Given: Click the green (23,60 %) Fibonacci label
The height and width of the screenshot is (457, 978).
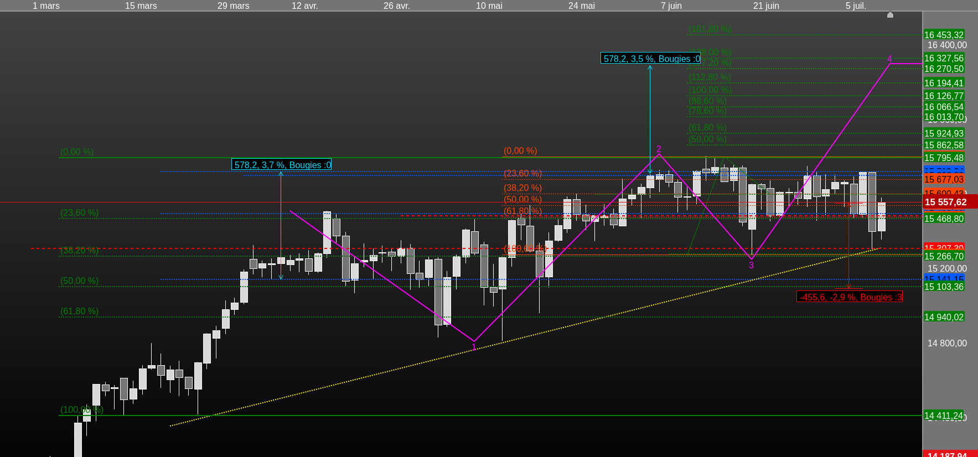Looking at the screenshot, I should point(80,212).
